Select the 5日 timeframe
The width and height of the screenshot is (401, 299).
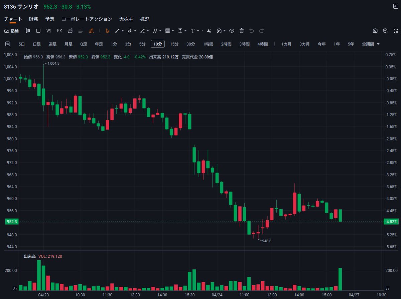click(22, 44)
